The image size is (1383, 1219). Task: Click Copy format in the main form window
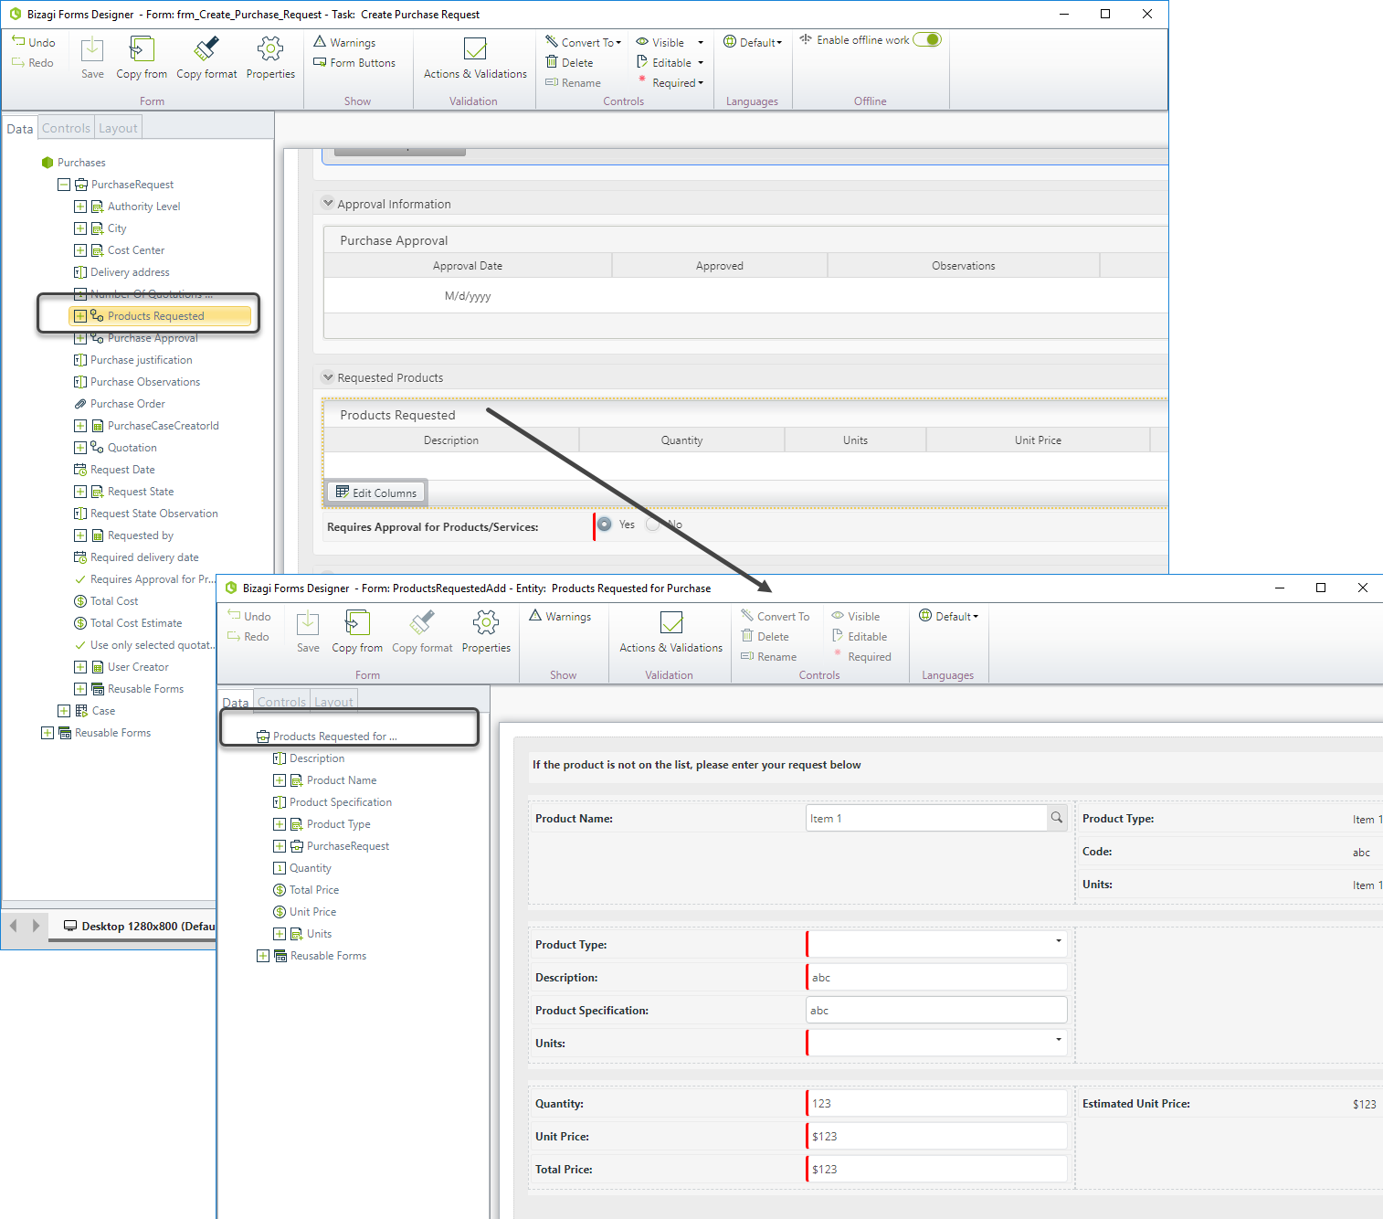[206, 58]
